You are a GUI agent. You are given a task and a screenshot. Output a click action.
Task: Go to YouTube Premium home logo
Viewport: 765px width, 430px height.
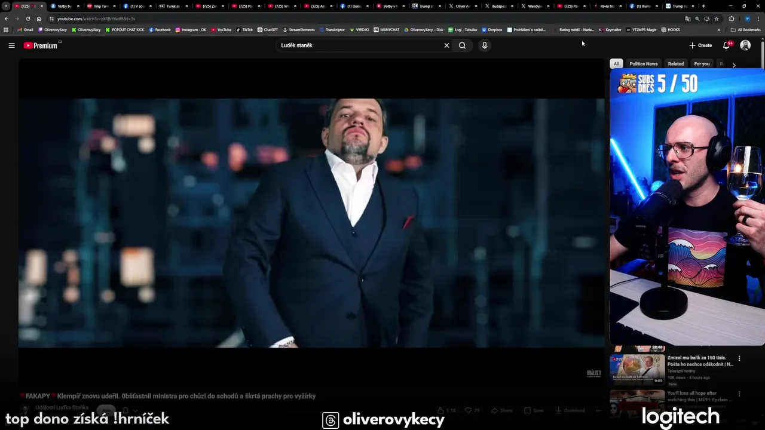42,45
